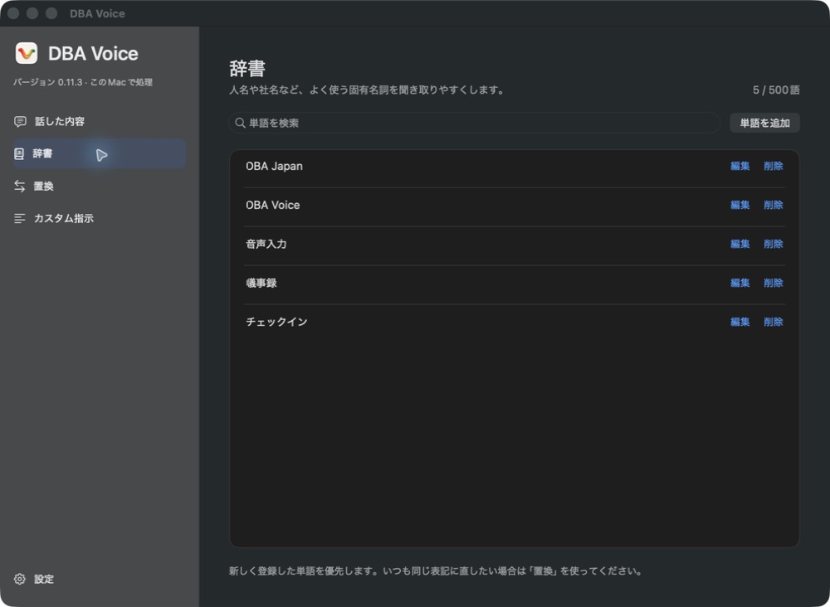Edit the DBA Voice dictionary entry
Viewport: 830px width, 607px height.
pos(740,205)
